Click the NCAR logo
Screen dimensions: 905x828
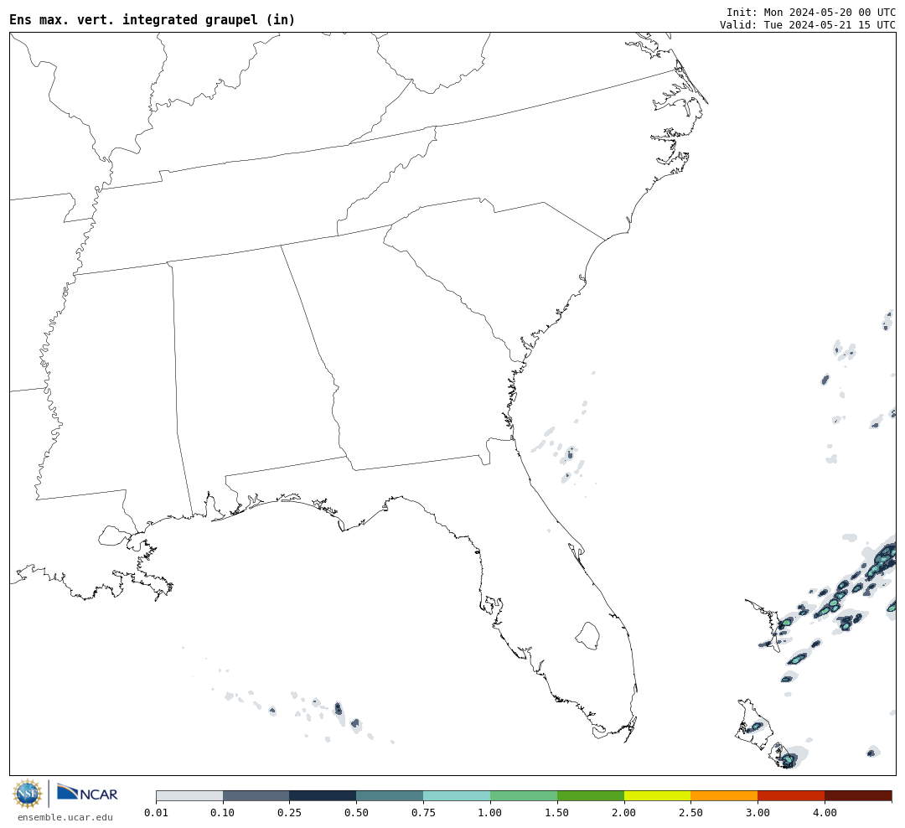pyautogui.click(x=87, y=792)
